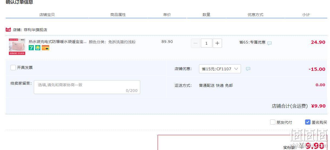
Task: Click the 店铺宝贝 column header
Action: tap(47, 15)
